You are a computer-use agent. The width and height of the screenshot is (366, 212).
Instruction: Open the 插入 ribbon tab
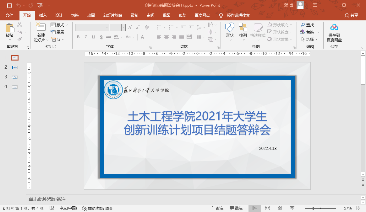coord(43,15)
